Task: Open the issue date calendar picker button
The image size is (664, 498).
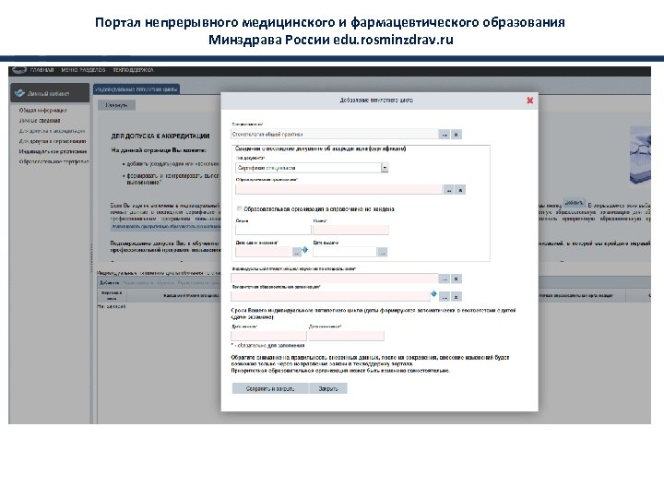Action: [x=382, y=252]
